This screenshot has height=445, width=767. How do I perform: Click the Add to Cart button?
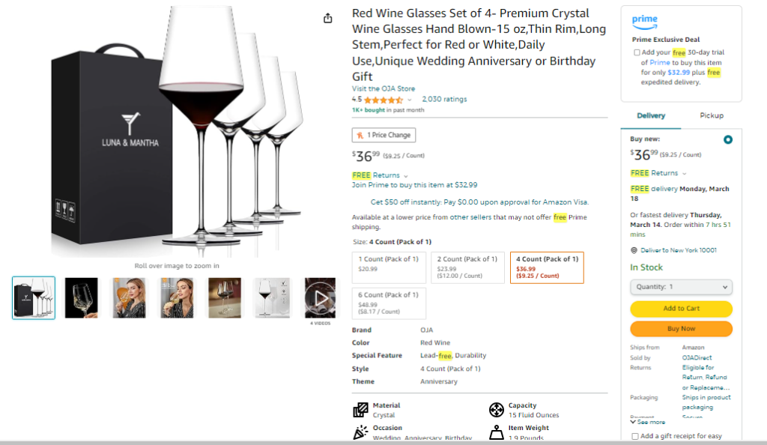pos(681,309)
